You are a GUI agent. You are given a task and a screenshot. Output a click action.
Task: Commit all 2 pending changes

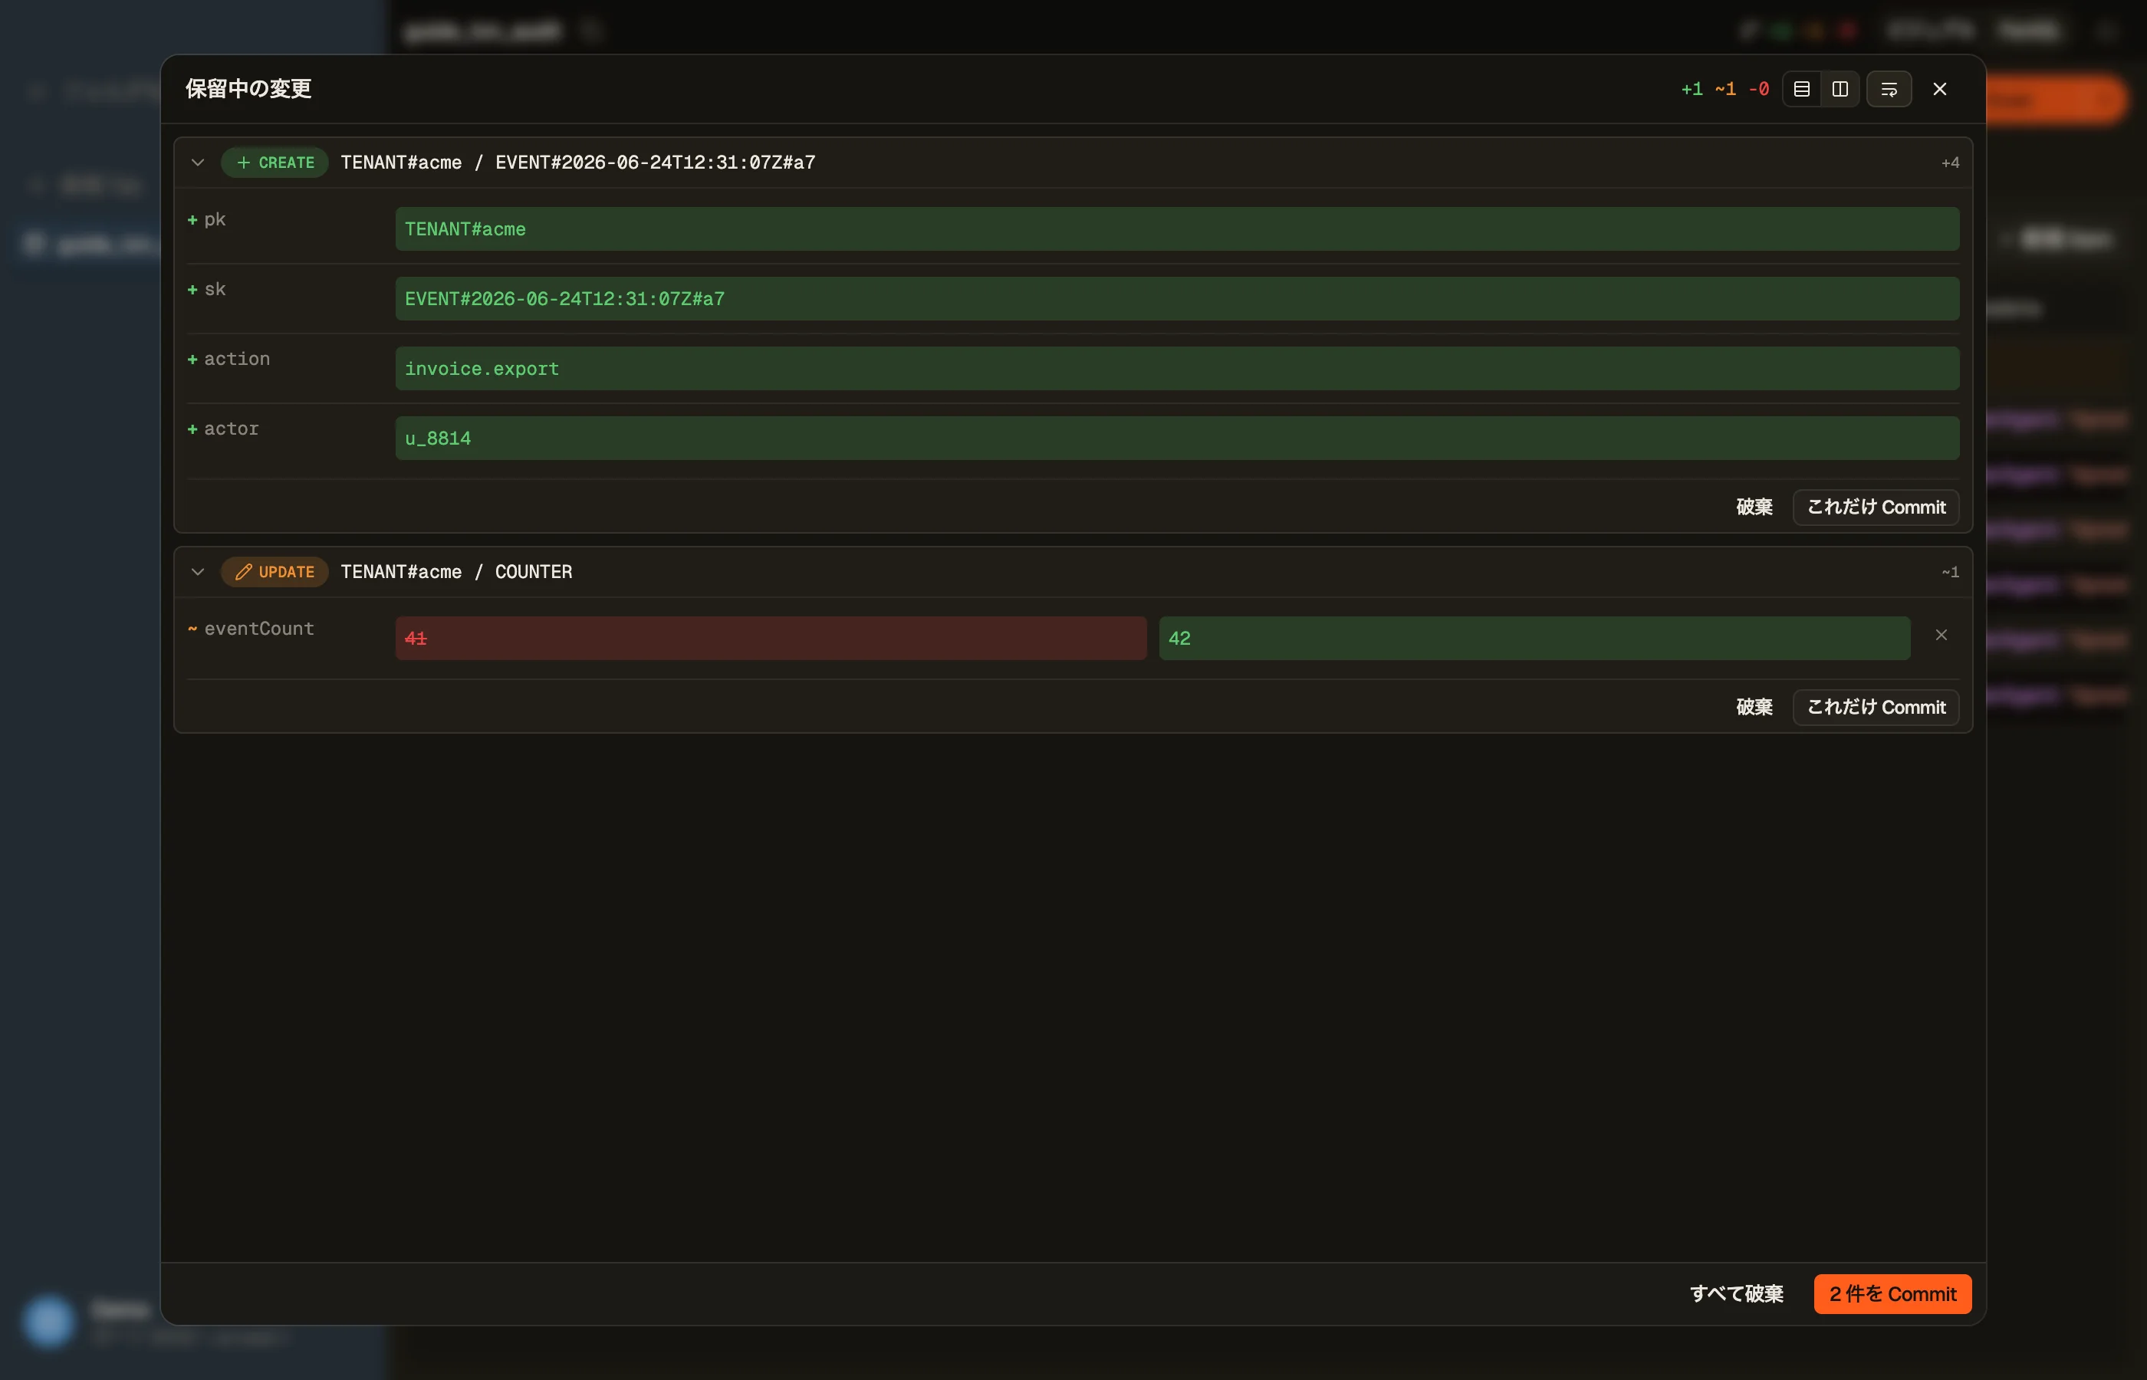[1892, 1294]
